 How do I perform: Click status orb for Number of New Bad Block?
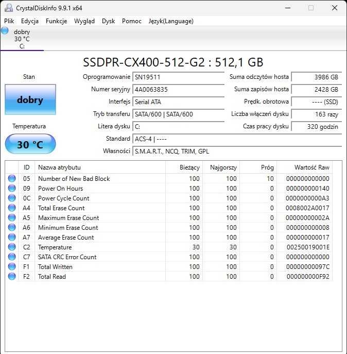[12, 178]
